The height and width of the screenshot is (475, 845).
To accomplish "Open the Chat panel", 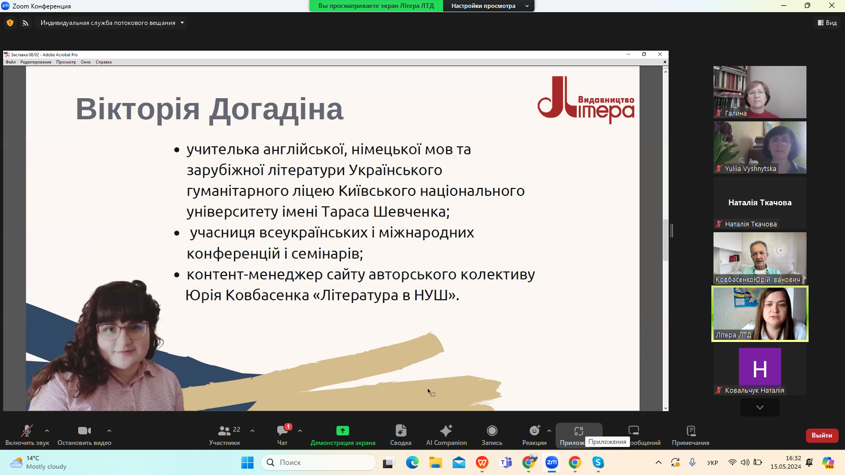I will click(x=283, y=435).
